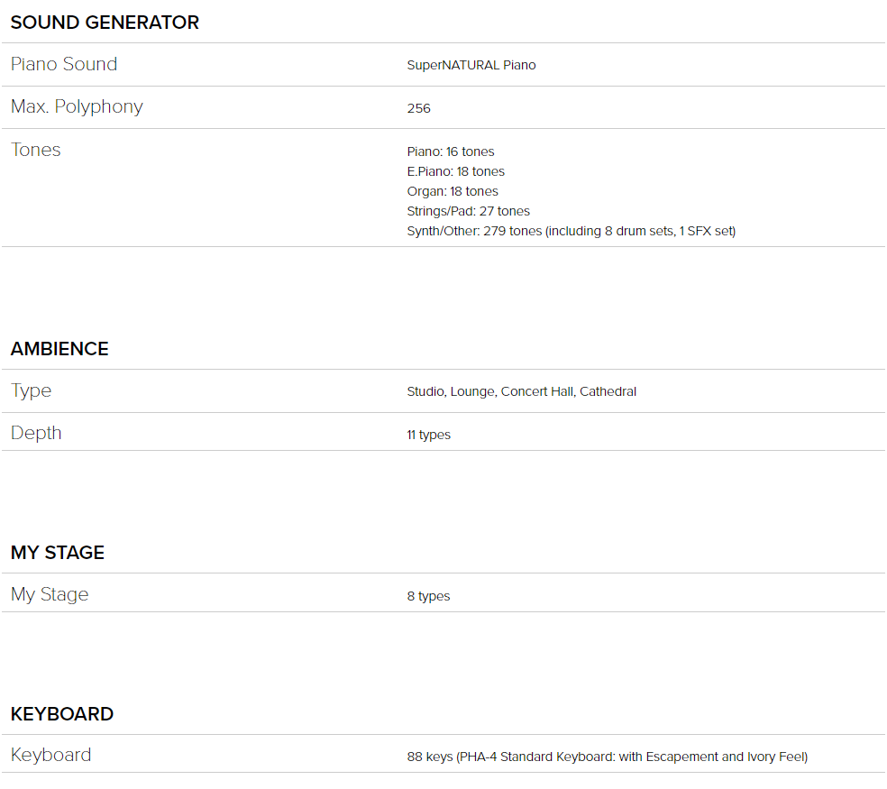
Task: Click the KEYBOARD section heading
Action: tap(62, 714)
